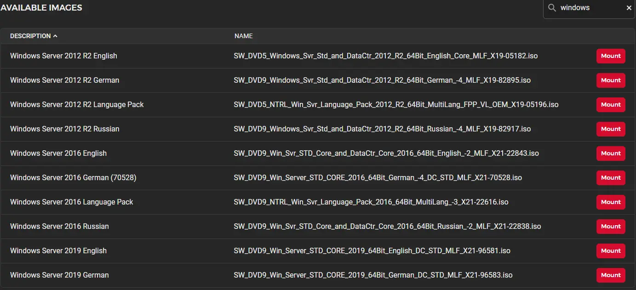The image size is (636, 290).
Task: Select the Windows Server 2019 German row text
Action: pos(59,275)
